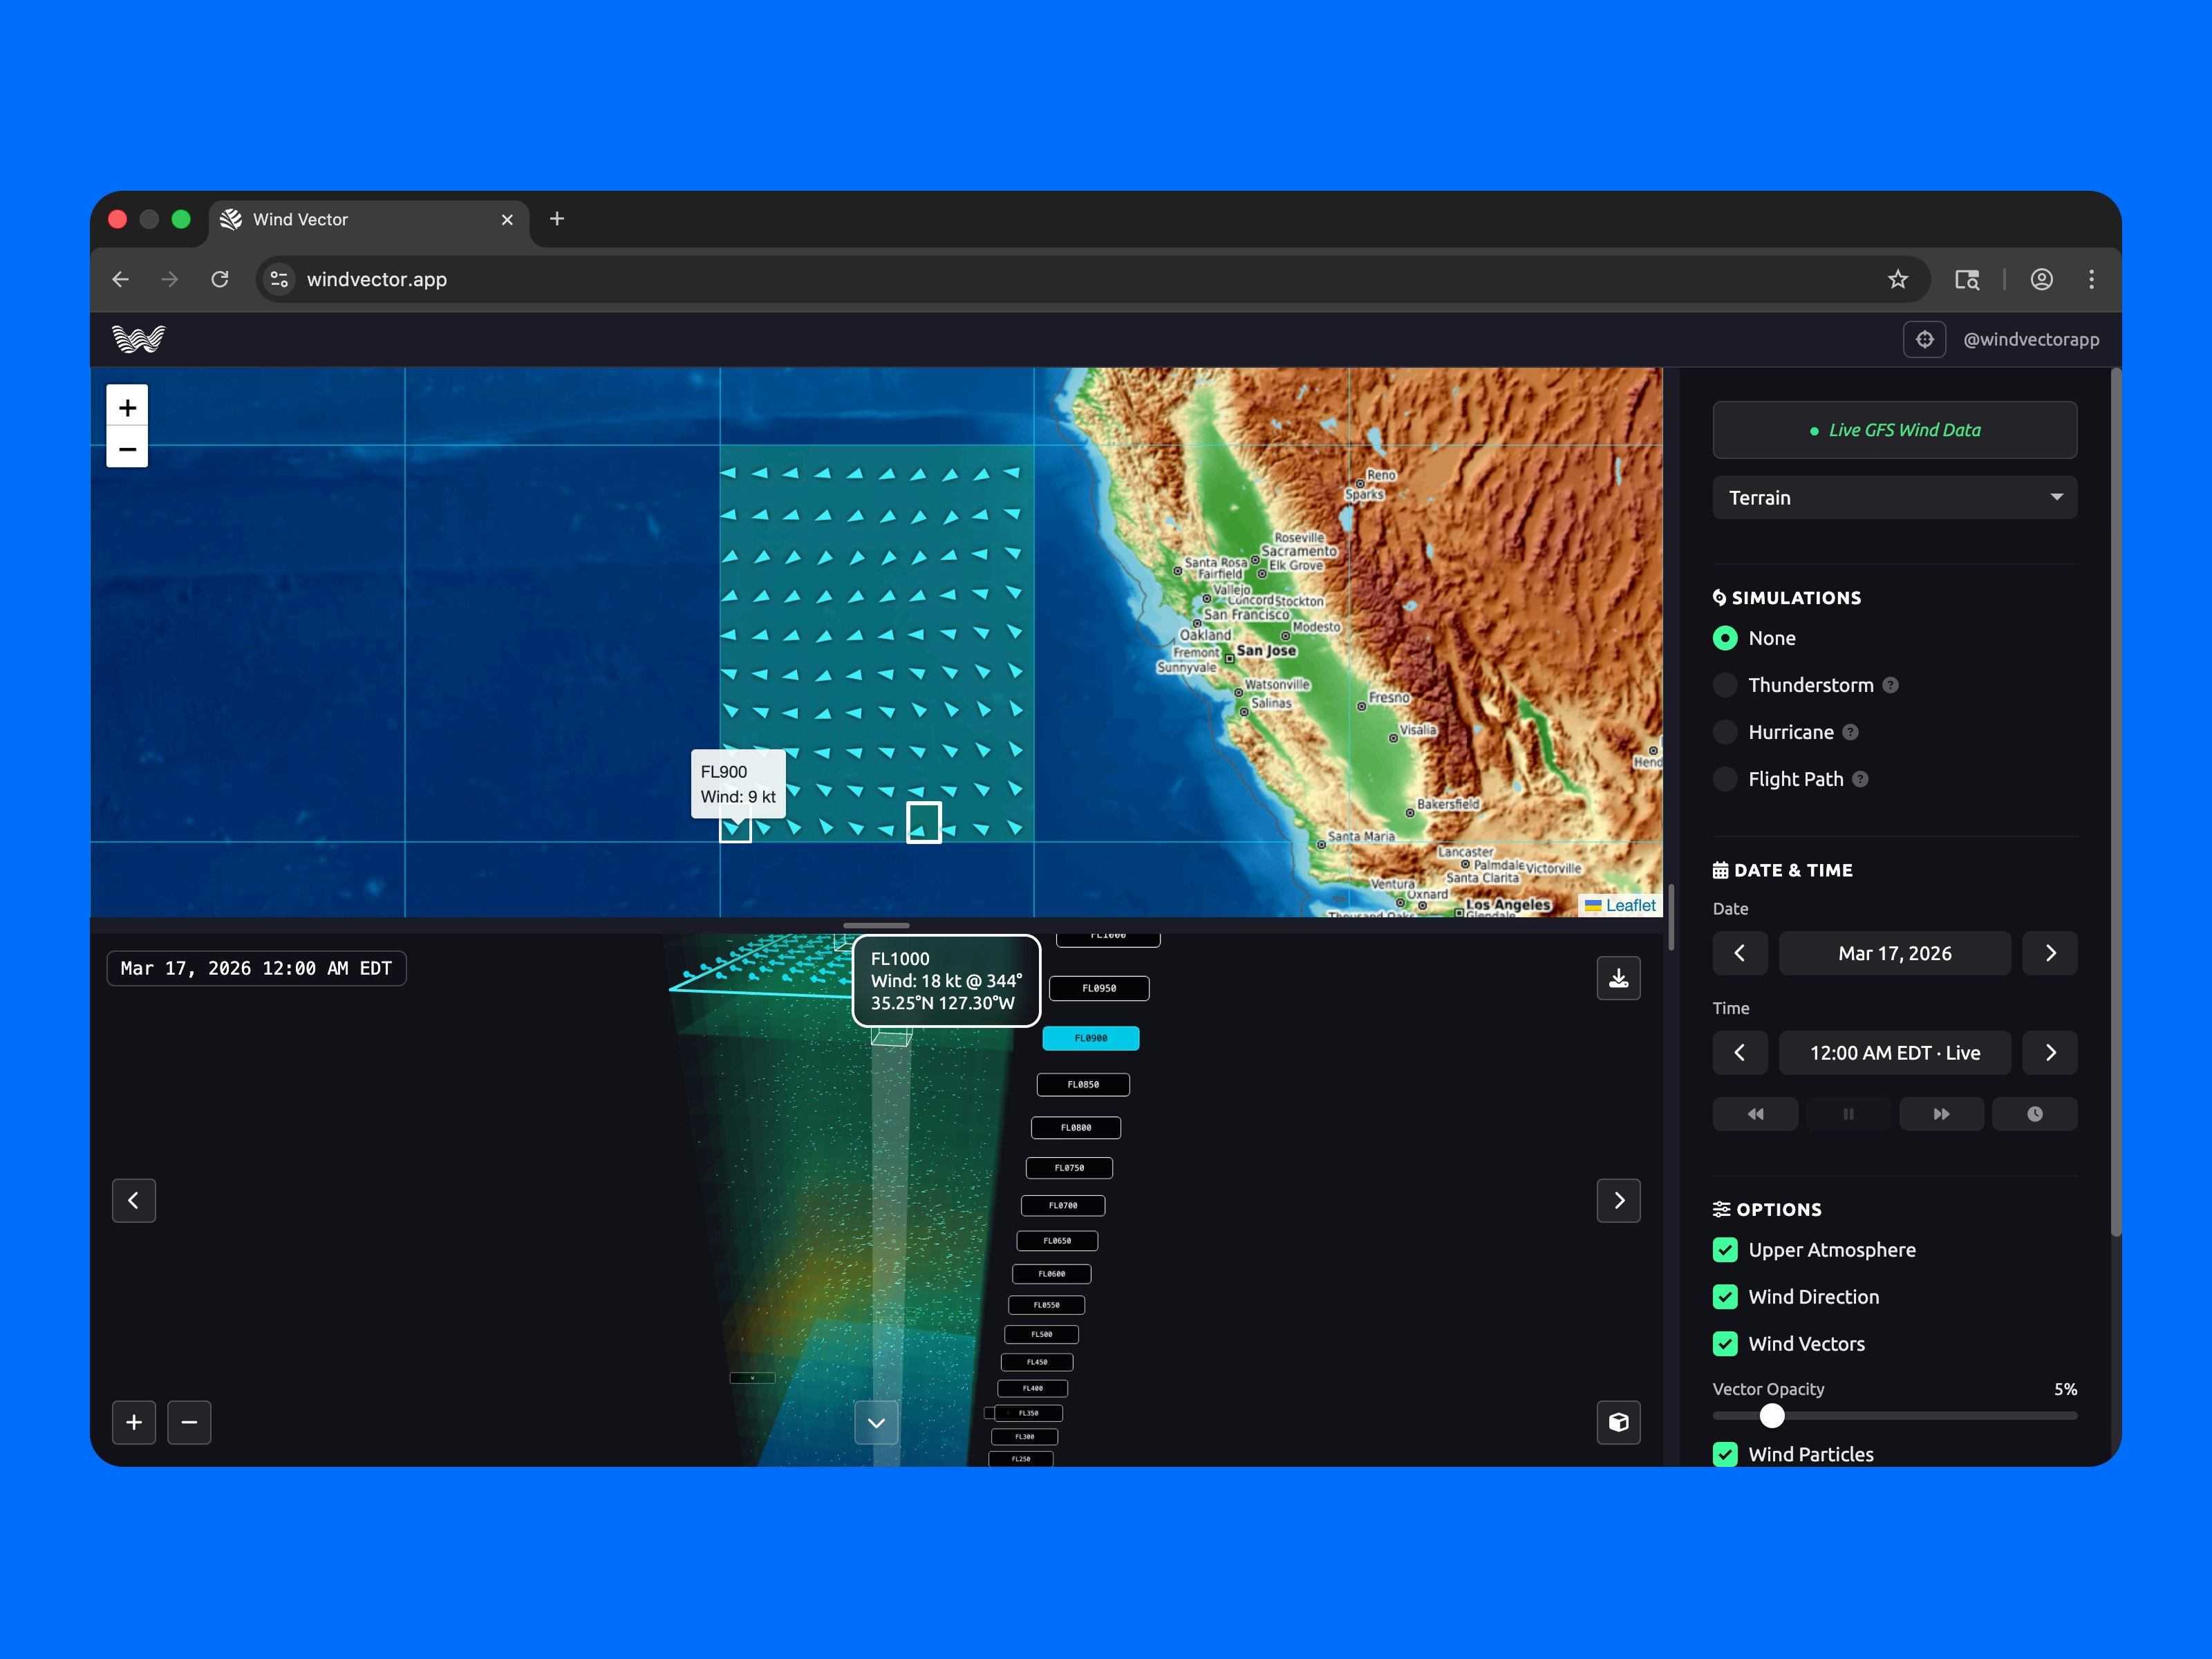Click the Live GFS Wind Data button
This screenshot has height=1659, width=2212.
click(x=1894, y=430)
